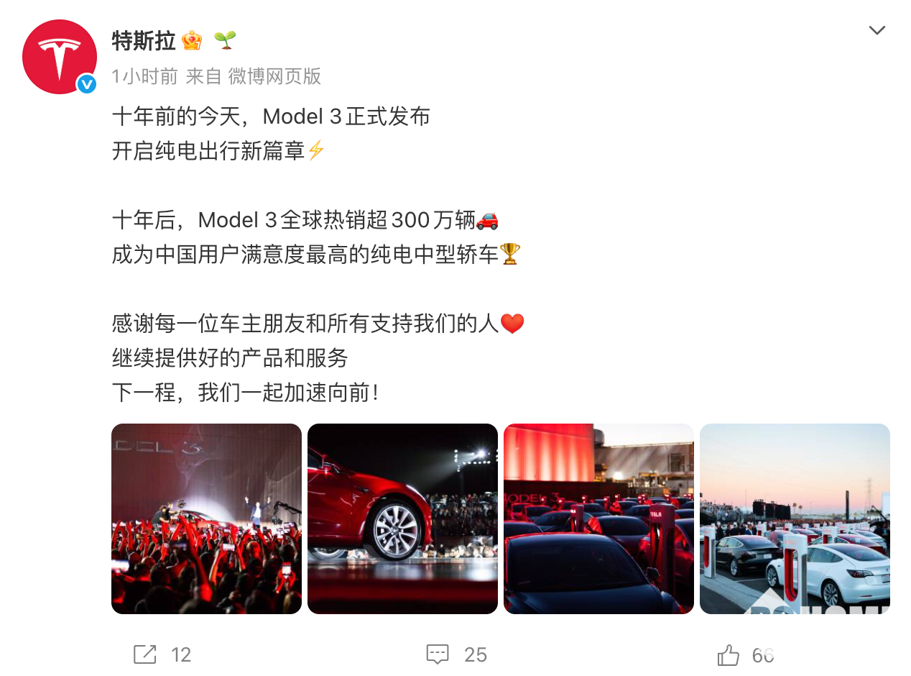Open the 1小时前 timestamp
911x676 pixels.
pos(145,76)
